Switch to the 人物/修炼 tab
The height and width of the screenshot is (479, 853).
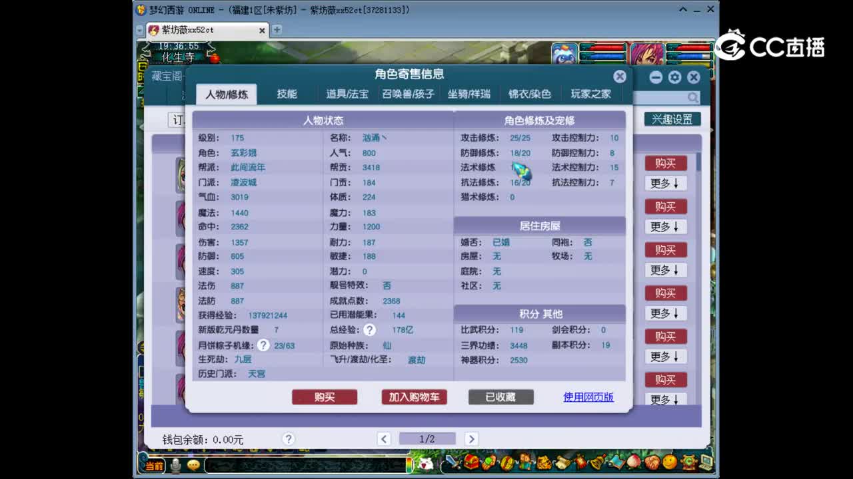pyautogui.click(x=227, y=94)
